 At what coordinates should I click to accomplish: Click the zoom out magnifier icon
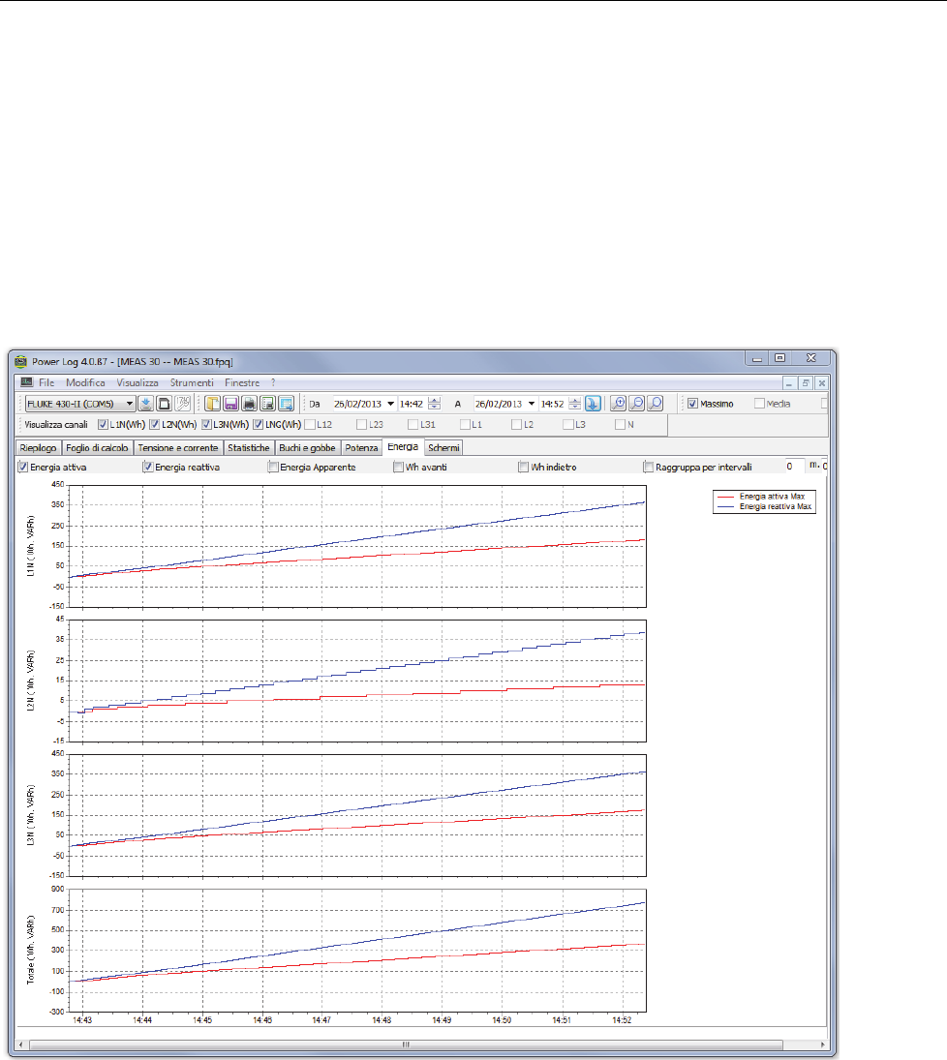coord(636,404)
